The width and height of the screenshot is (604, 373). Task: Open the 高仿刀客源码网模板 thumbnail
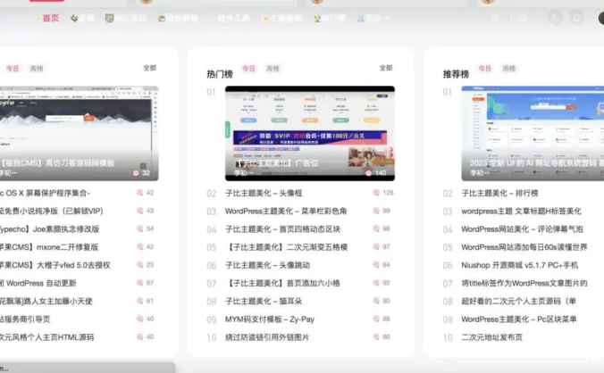[79, 133]
